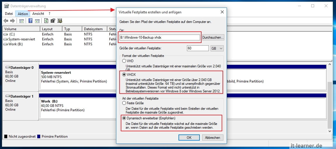Click the Ort path input field
Image resolution: width=336 pixels, height=149 pixels.
click(160, 37)
